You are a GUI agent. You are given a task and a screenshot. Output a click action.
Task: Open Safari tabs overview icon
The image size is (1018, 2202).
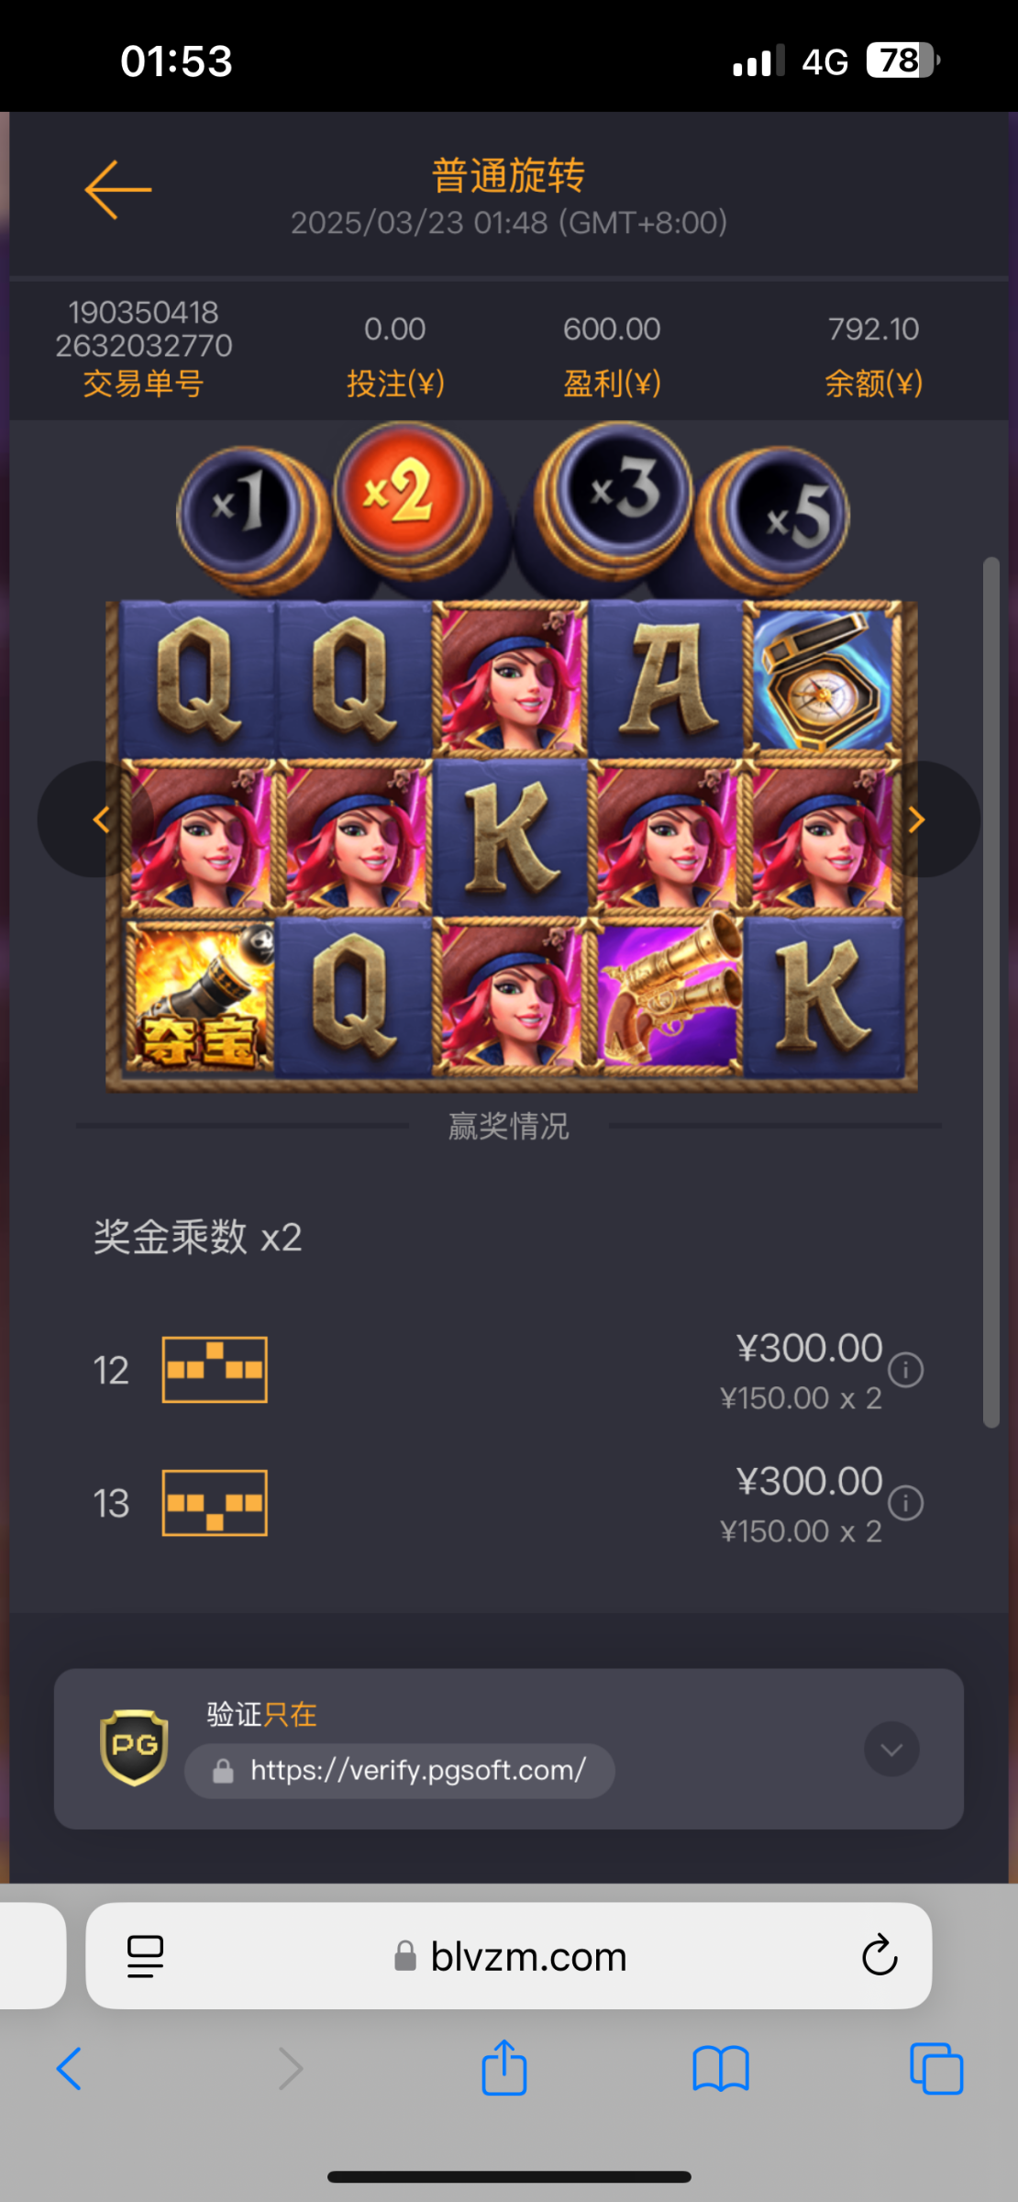click(936, 2069)
